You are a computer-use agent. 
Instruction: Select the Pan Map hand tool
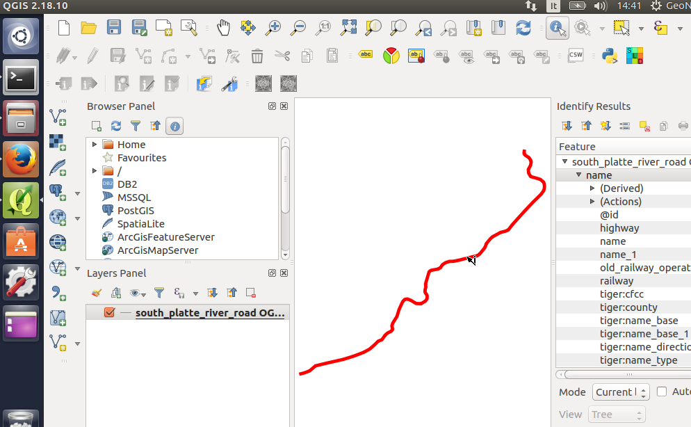pyautogui.click(x=223, y=28)
